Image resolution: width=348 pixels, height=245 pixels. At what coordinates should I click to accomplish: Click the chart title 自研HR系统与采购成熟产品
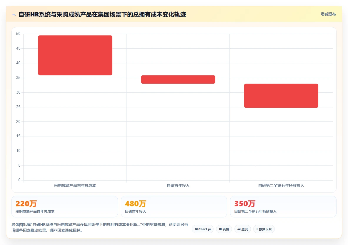click(x=102, y=15)
